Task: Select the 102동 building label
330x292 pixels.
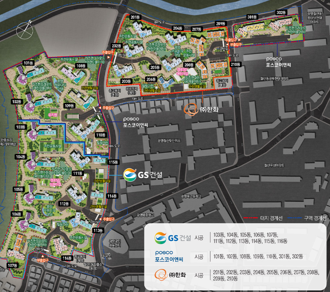Action: 17,101
